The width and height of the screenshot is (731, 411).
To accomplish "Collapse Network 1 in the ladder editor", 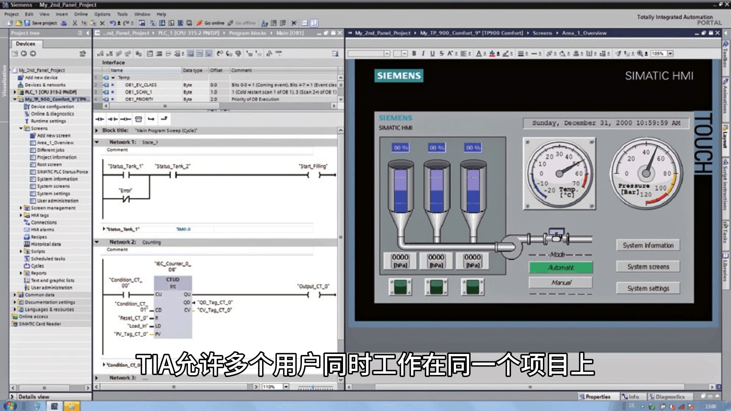I will (97, 142).
